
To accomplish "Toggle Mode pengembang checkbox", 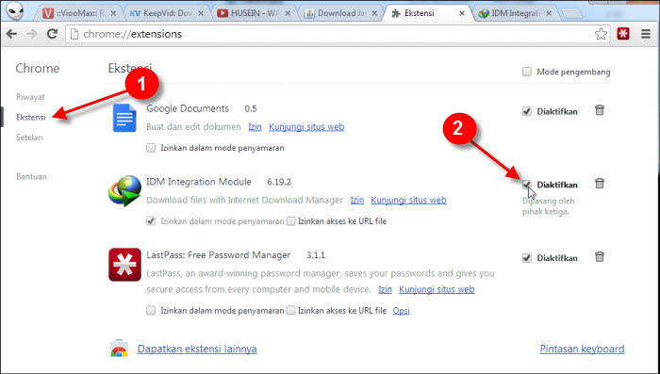I will pyautogui.click(x=526, y=72).
